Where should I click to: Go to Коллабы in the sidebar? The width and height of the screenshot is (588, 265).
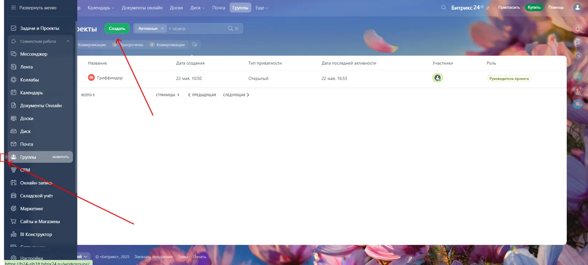coord(29,80)
